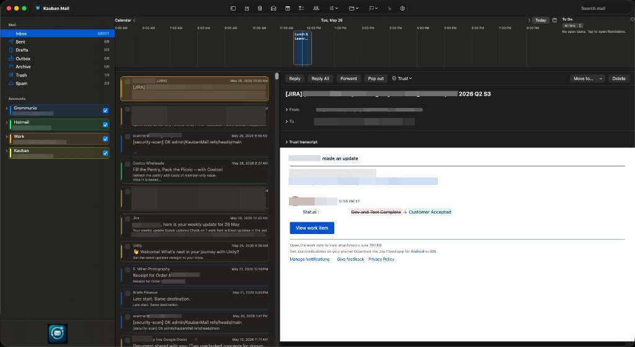Toggle the Grommunio account checkbox

point(105,110)
